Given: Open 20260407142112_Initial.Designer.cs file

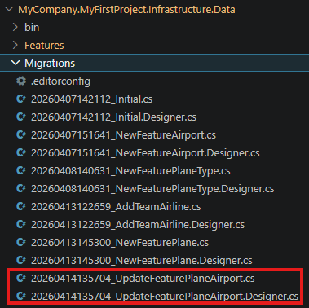Looking at the screenshot, I should click(113, 117).
